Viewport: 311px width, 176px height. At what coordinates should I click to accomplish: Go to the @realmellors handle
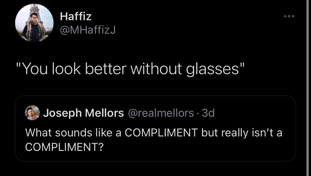coord(161,113)
